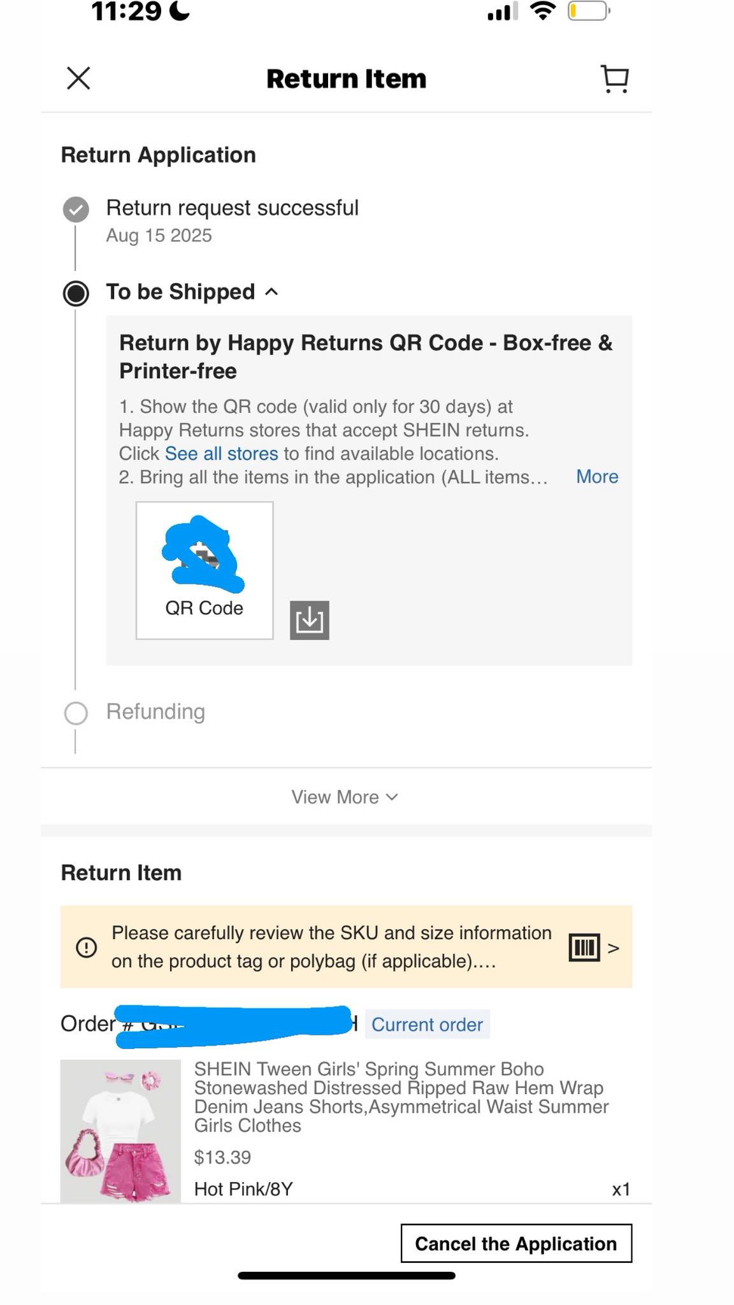The height and width of the screenshot is (1305, 734).
Task: Open the SKU review notice arrow
Action: point(614,948)
